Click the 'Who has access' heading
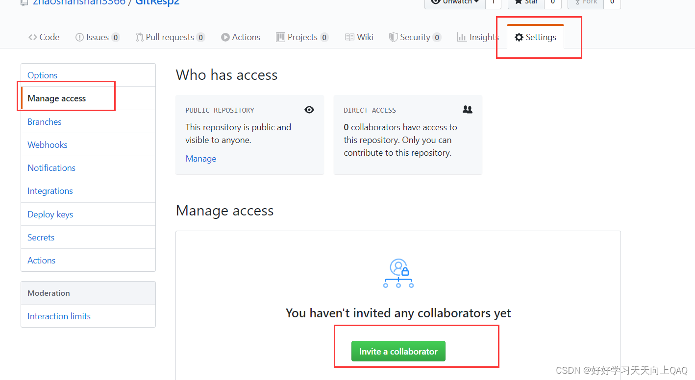The height and width of the screenshot is (380, 695). tap(226, 75)
